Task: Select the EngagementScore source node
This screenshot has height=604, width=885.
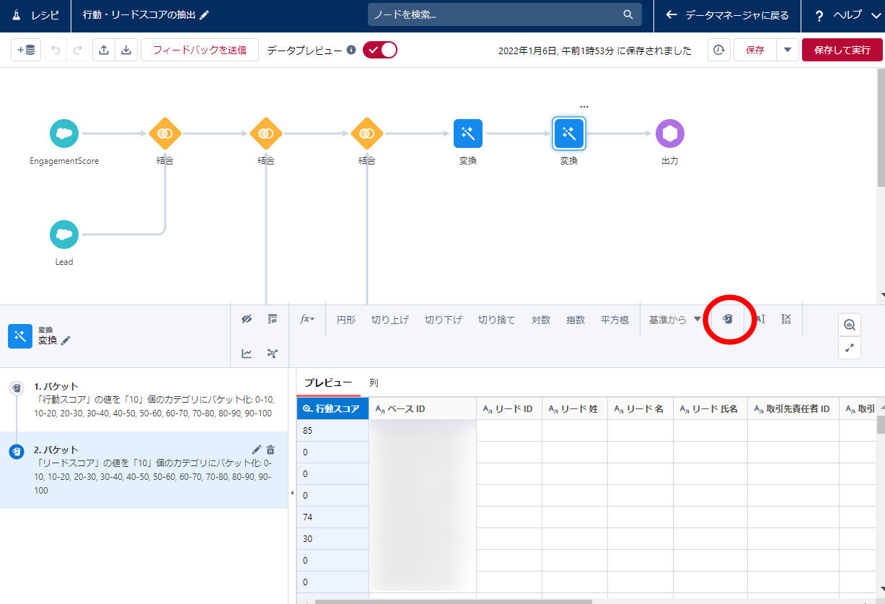Action: 64,134
